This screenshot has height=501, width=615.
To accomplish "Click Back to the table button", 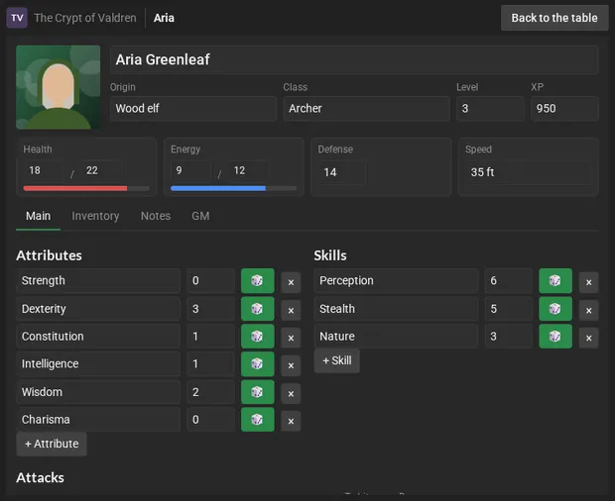I will click(554, 18).
